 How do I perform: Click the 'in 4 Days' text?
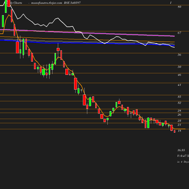(183, 162)
